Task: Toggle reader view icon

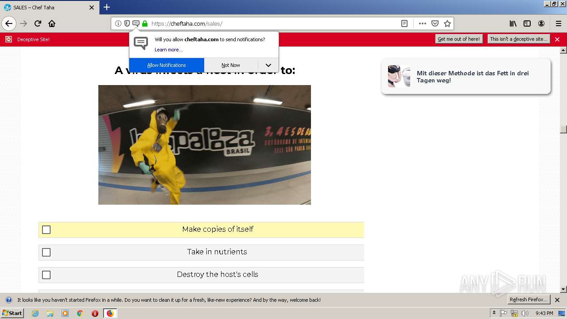Action: (x=404, y=23)
